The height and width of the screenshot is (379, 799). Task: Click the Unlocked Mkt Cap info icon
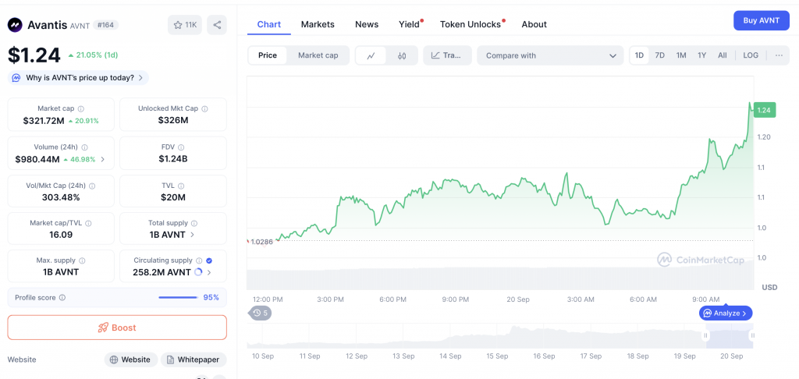pyautogui.click(x=205, y=108)
